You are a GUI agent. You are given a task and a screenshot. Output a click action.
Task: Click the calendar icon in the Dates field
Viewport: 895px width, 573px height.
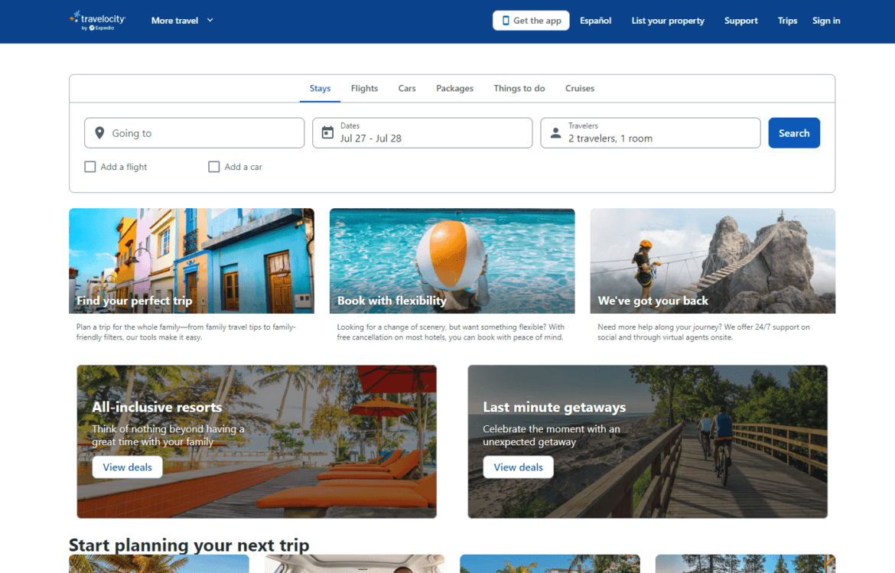click(x=327, y=132)
